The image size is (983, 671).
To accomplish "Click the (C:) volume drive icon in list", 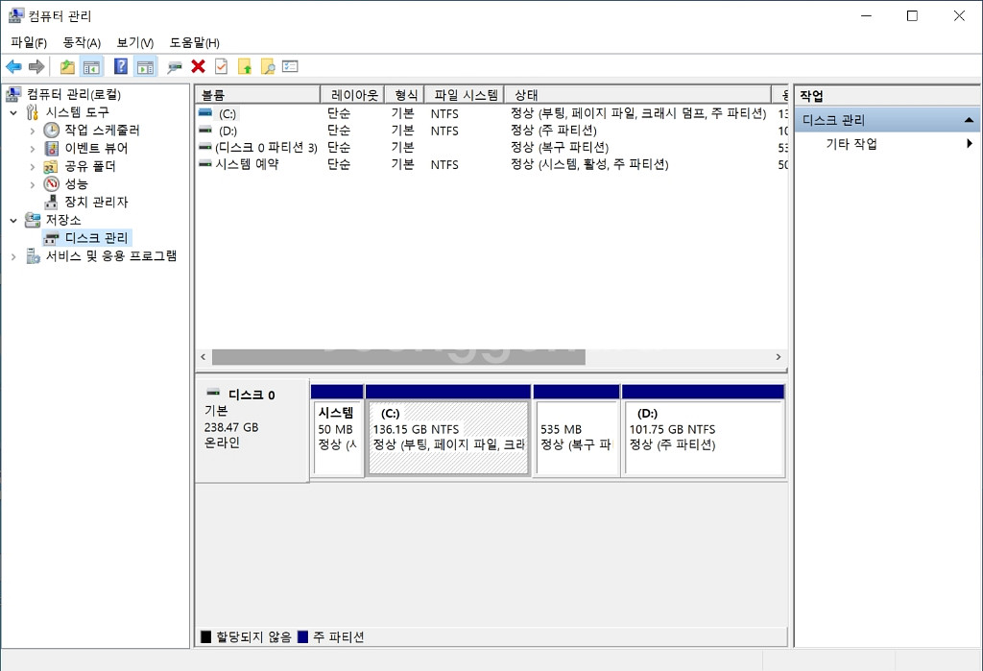I will 205,113.
